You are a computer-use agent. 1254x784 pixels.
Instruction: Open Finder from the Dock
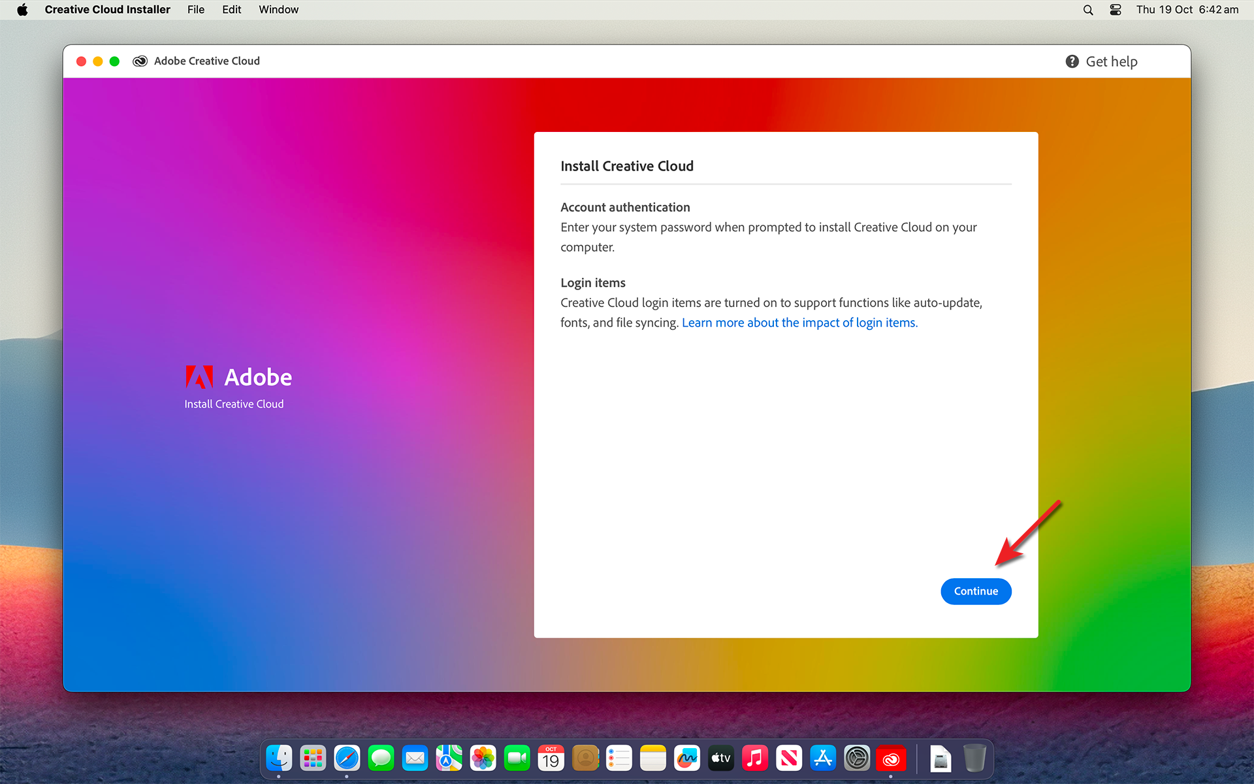tap(279, 759)
